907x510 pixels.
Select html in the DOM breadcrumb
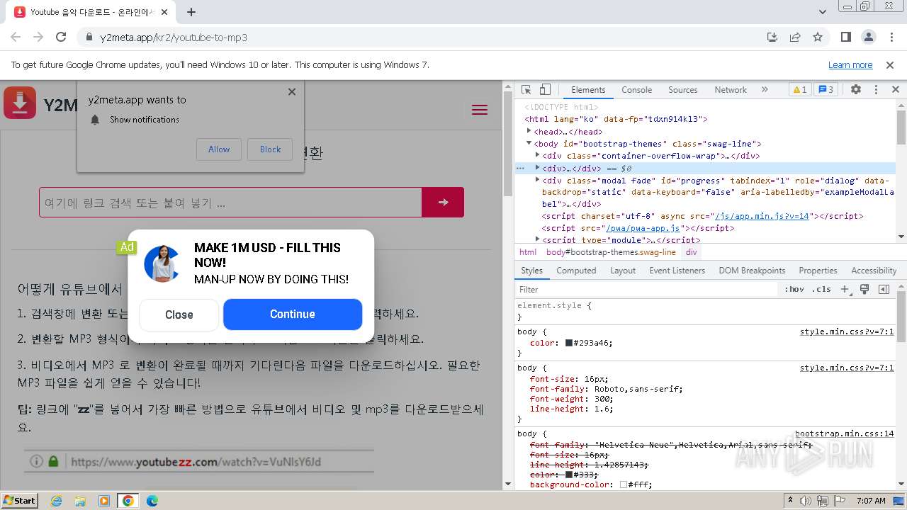coord(528,252)
